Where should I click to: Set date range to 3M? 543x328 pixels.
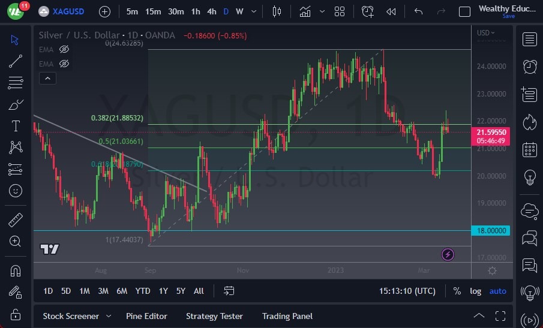(x=103, y=291)
